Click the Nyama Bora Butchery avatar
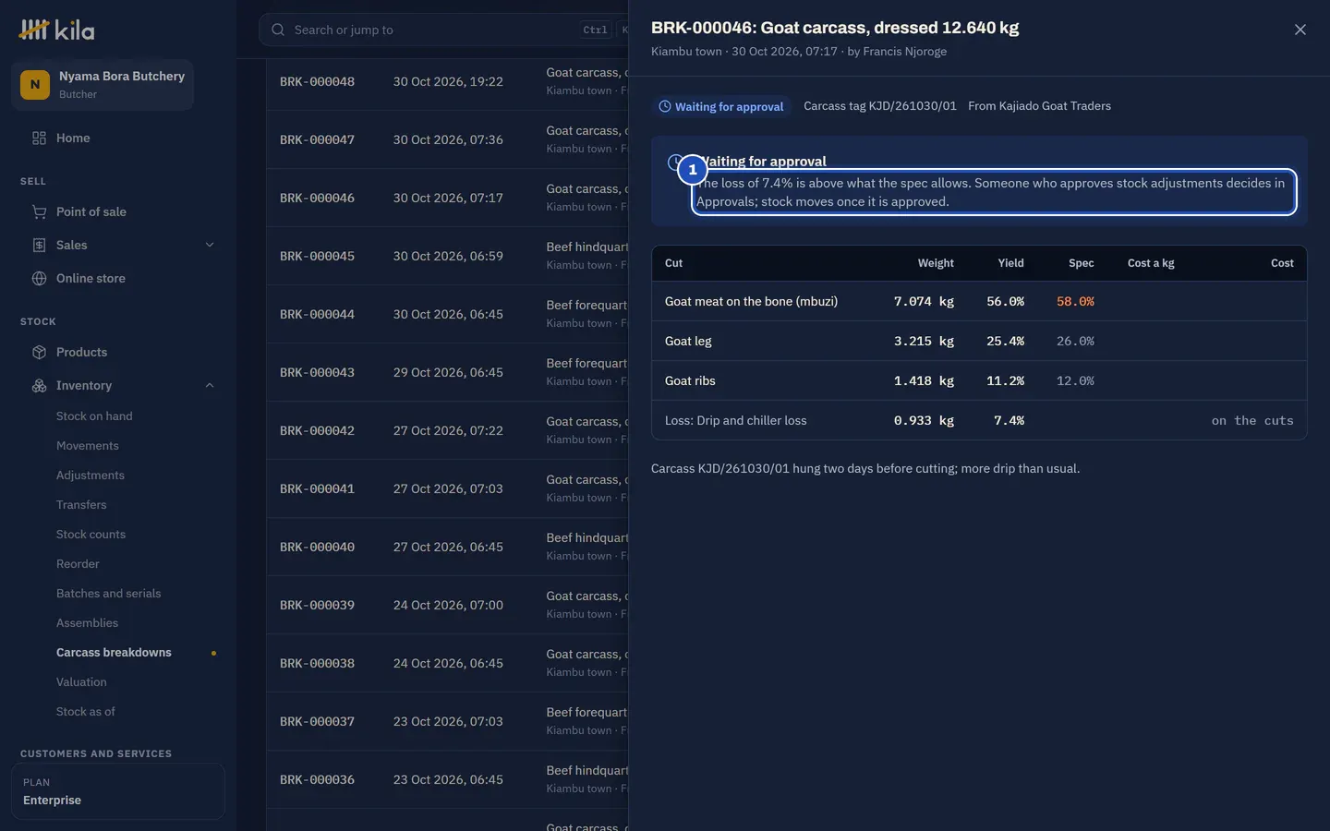The width and height of the screenshot is (1330, 831). pyautogui.click(x=35, y=84)
